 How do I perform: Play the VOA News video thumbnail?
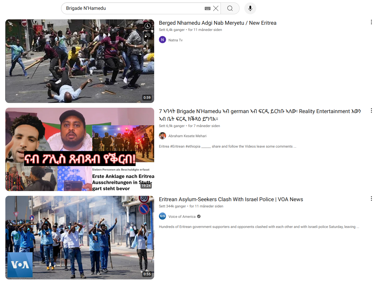[x=80, y=237]
